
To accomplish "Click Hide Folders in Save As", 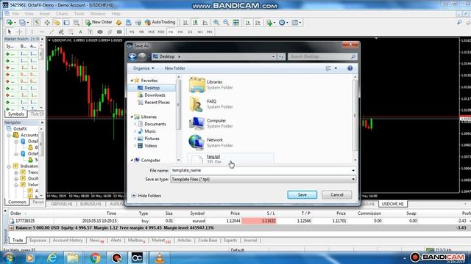I will pos(146,196).
